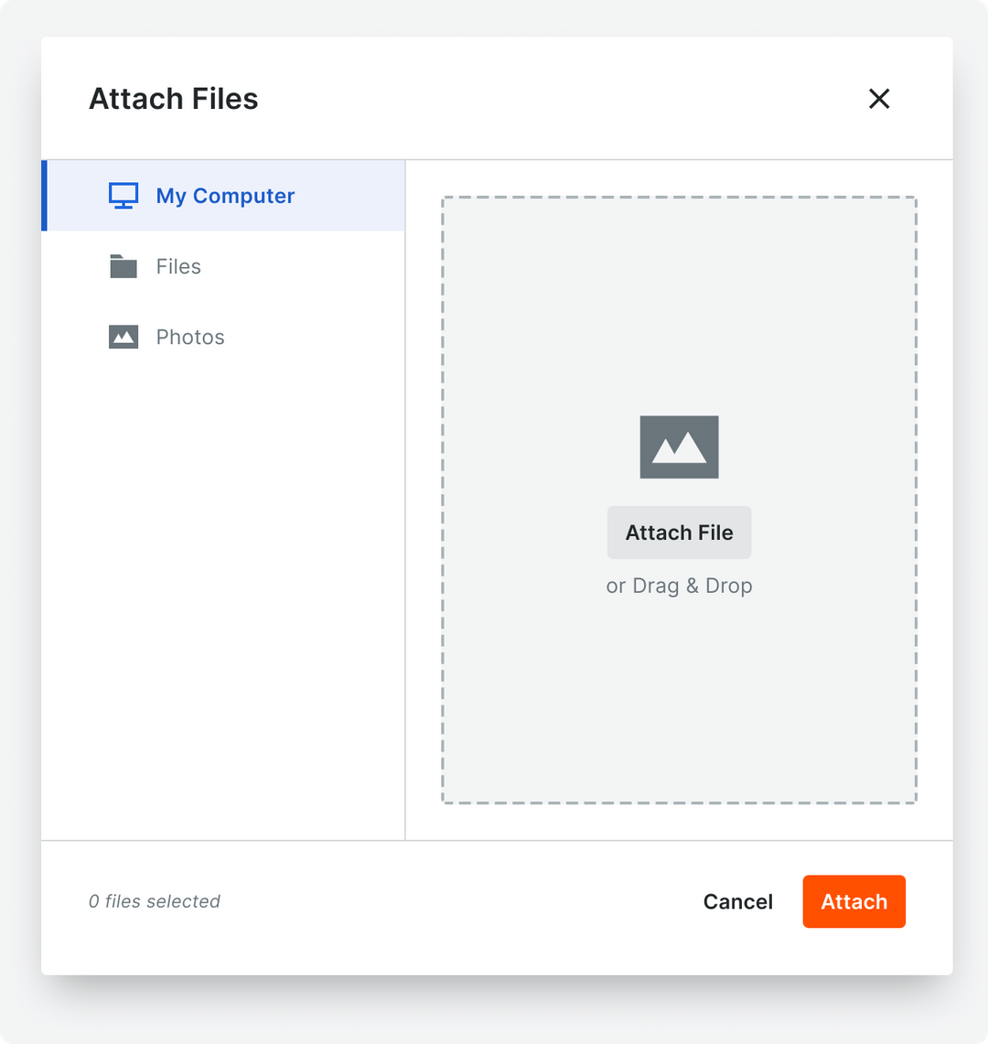The width and height of the screenshot is (988, 1044).
Task: Click the Attach Files dialog title
Action: [173, 98]
